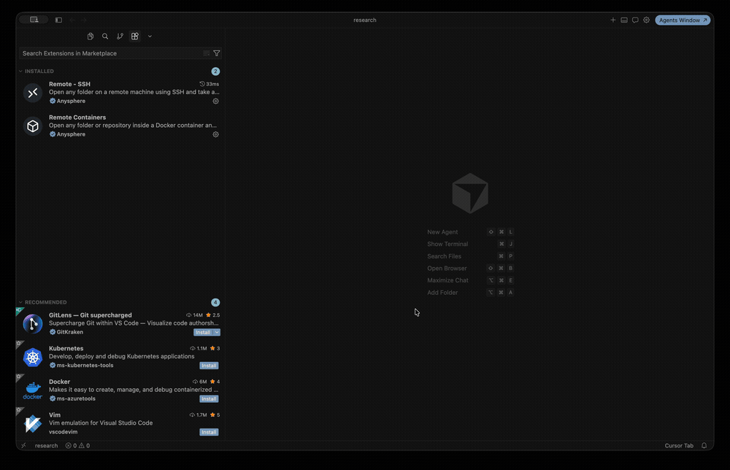Viewport: 730px width, 470px height.
Task: Click Open Browser in welcome area
Action: (x=447, y=269)
